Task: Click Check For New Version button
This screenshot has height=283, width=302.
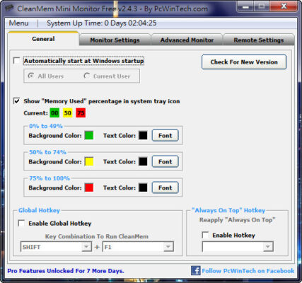Action: [x=244, y=62]
